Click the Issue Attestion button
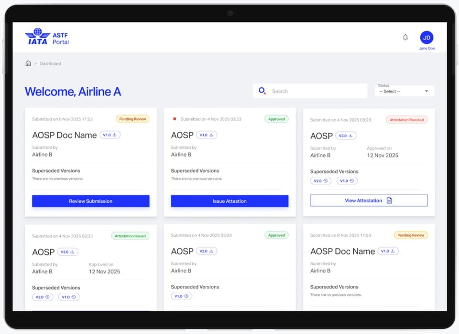The height and width of the screenshot is (334, 459). 229,201
